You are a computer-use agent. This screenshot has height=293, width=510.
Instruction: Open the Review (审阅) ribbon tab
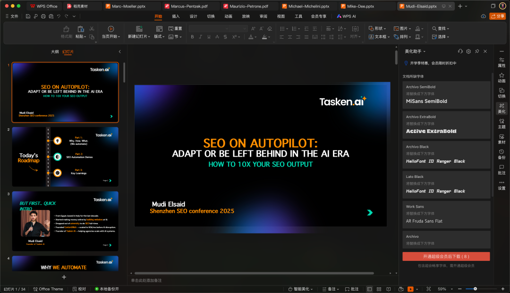coord(263,16)
